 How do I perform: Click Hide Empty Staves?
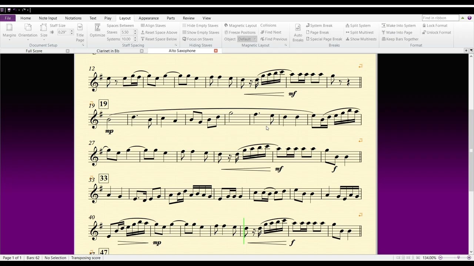point(200,25)
